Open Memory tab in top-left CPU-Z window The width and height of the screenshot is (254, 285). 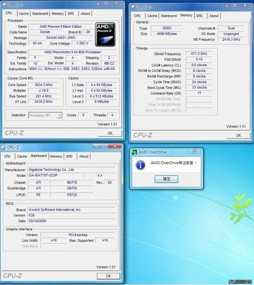click(x=58, y=14)
